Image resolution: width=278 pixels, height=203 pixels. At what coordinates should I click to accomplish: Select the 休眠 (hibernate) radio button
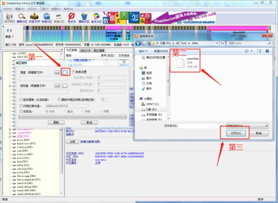click(x=101, y=111)
